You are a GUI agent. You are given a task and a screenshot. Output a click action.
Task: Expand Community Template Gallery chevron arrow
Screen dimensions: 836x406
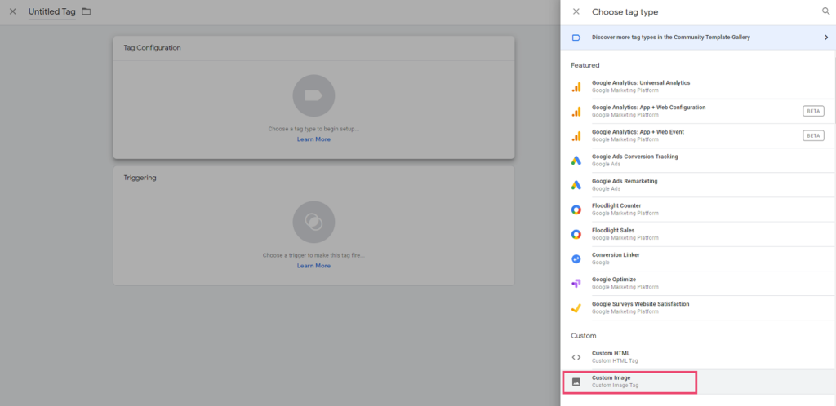[826, 38]
